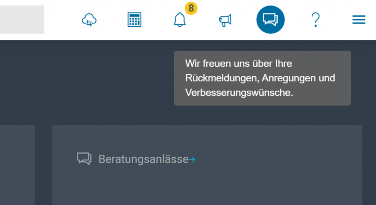This screenshot has height=205, width=376.
Task: Click the 'Rückmeldungen, Anregungen und' tooltip line
Action: (260, 78)
